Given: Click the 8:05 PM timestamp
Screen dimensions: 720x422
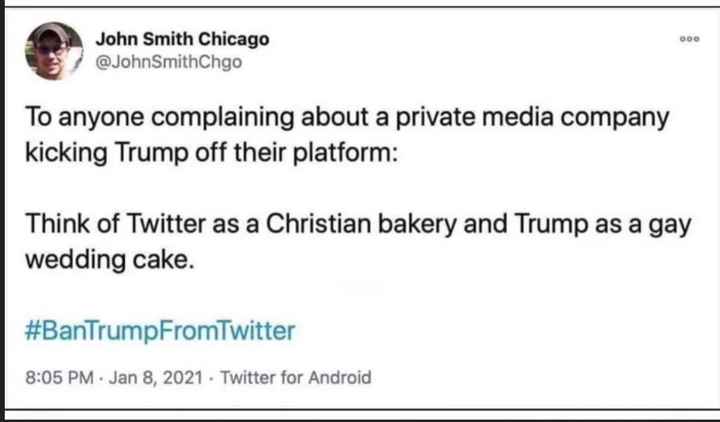Looking at the screenshot, I should (x=60, y=378).
